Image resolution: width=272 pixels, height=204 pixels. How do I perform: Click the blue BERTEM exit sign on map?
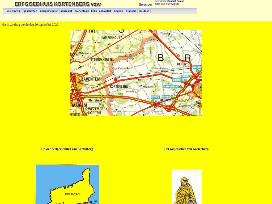(x=155, y=97)
